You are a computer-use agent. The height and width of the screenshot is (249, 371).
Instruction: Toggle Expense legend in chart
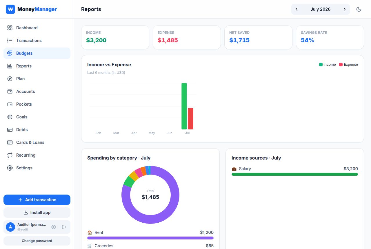pos(349,65)
